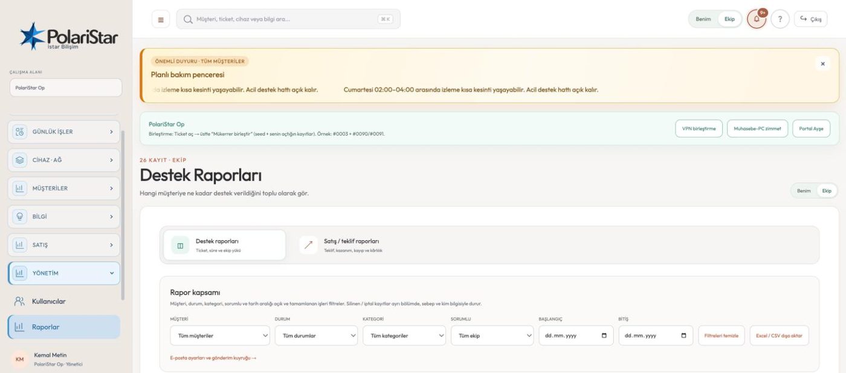
Task: Focus the Müşteri, ticket, cihaz search field
Action: (288, 19)
